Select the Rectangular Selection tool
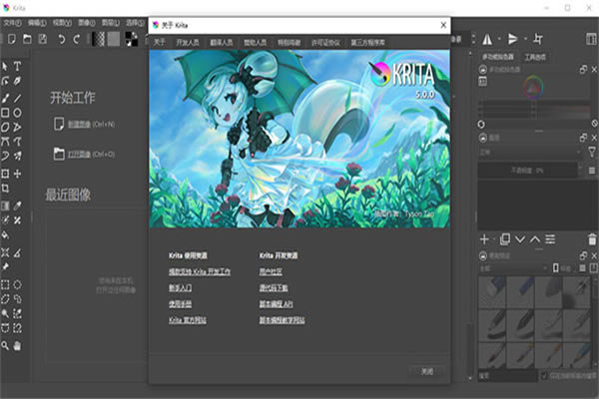The height and width of the screenshot is (399, 599). pyautogui.click(x=5, y=284)
